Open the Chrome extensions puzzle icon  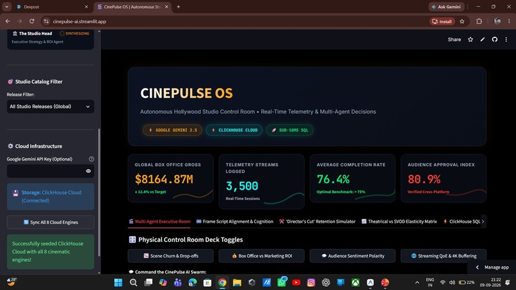click(479, 21)
